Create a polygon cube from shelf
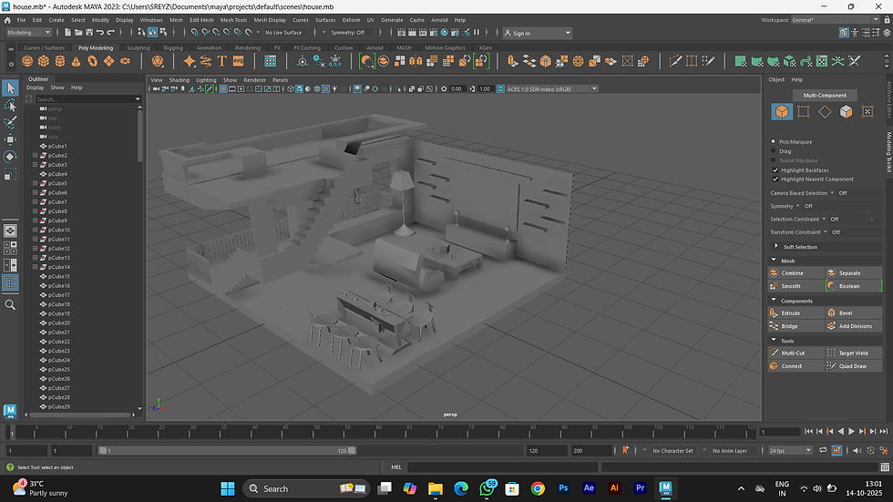Screen dimensions: 893x502 point(44,61)
